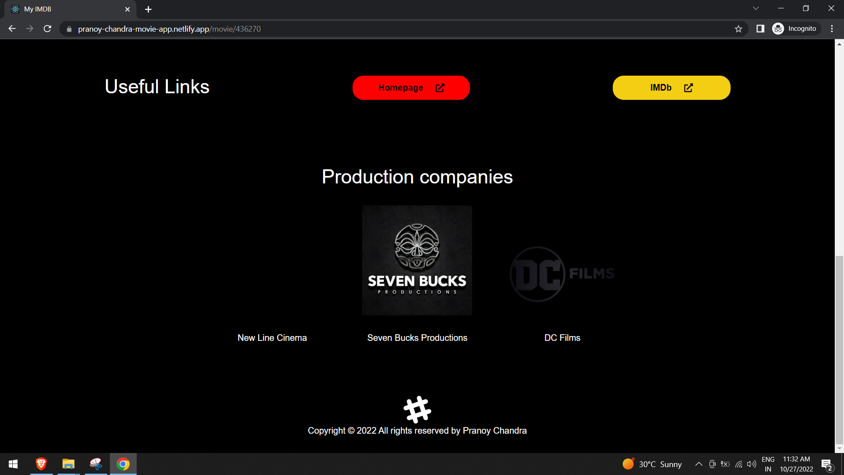Open volume control in system tray

[752, 464]
